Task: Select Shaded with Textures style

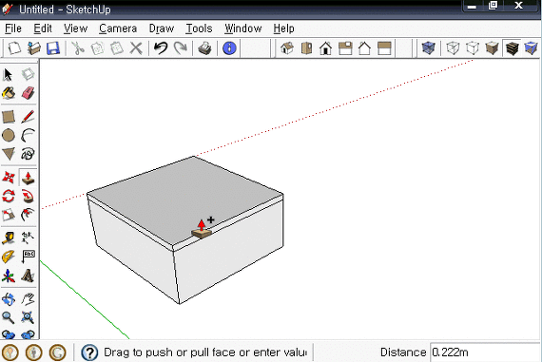Action: (512, 48)
